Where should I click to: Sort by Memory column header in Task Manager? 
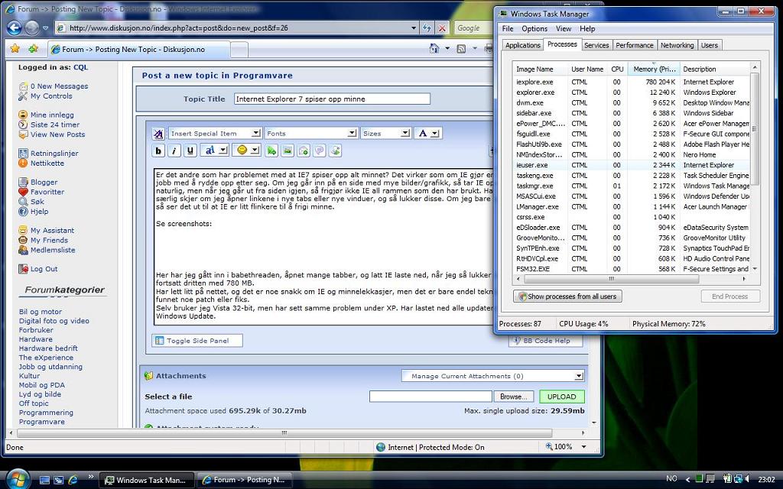tap(653, 69)
